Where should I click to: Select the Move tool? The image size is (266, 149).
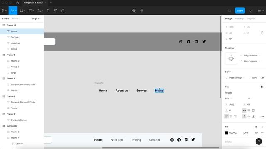pos(12,11)
